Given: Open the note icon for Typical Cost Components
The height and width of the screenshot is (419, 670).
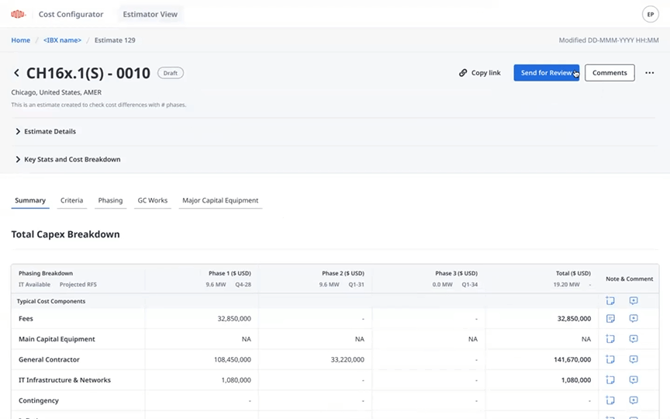Looking at the screenshot, I should (610, 301).
